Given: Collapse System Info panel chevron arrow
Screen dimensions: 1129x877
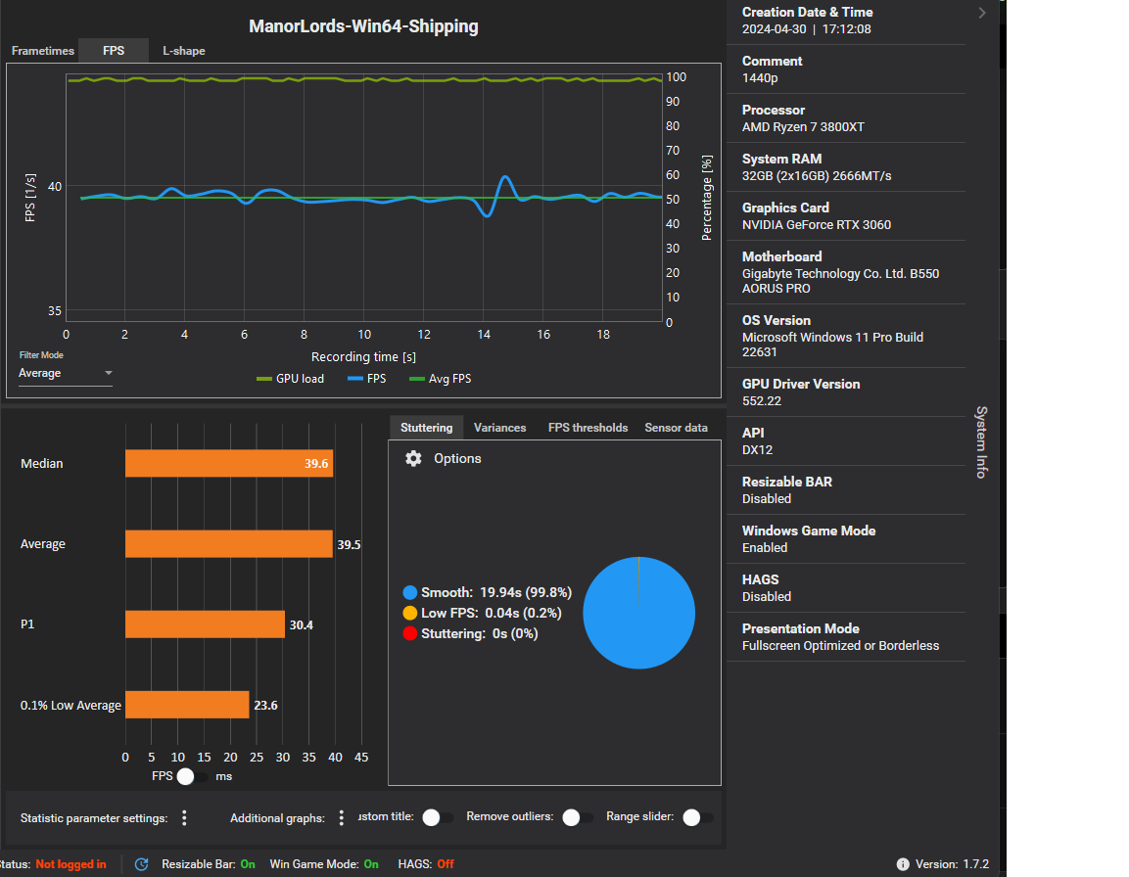Looking at the screenshot, I should 982,13.
